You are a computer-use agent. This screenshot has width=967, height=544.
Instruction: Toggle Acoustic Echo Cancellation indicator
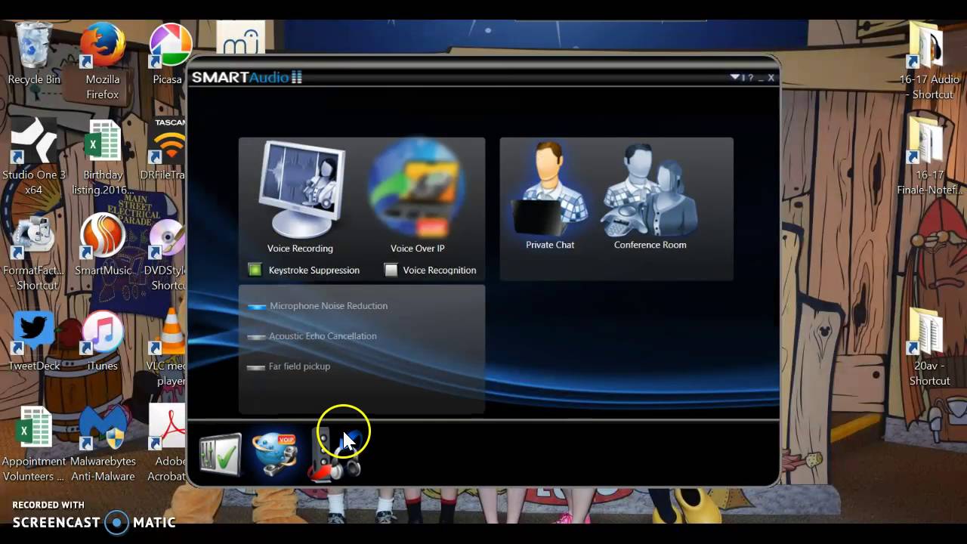[257, 336]
